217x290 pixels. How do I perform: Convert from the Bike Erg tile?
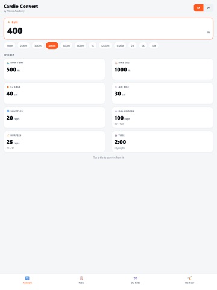click(x=162, y=69)
